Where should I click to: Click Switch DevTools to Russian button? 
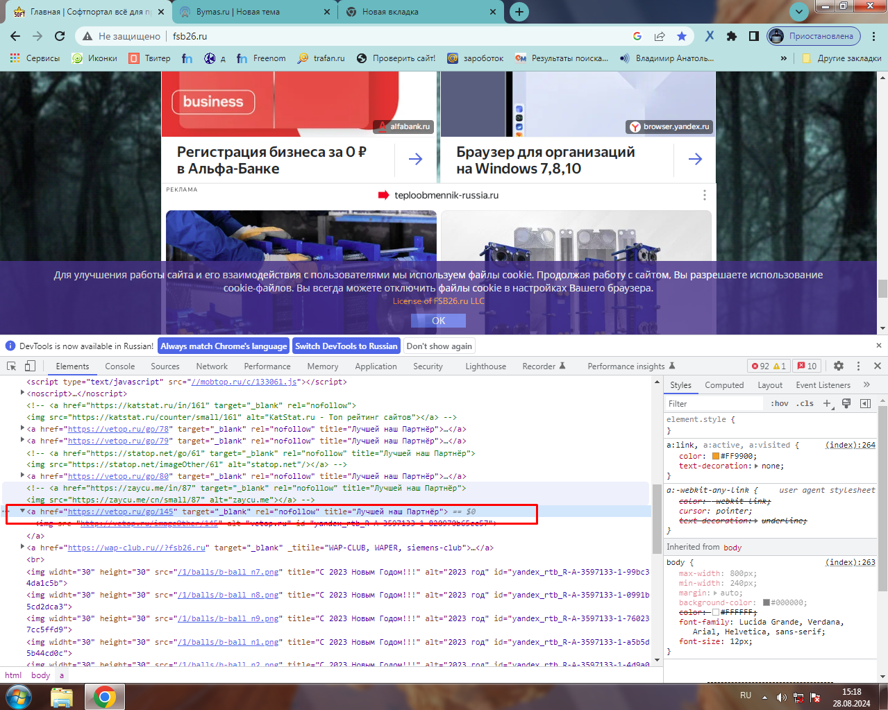pyautogui.click(x=346, y=346)
